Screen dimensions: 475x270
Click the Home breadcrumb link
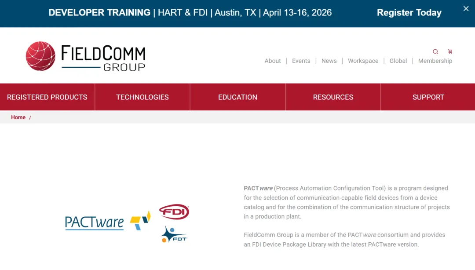point(18,117)
